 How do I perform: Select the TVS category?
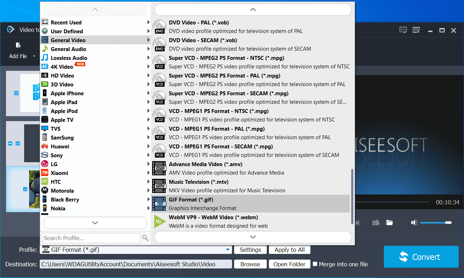click(x=96, y=129)
